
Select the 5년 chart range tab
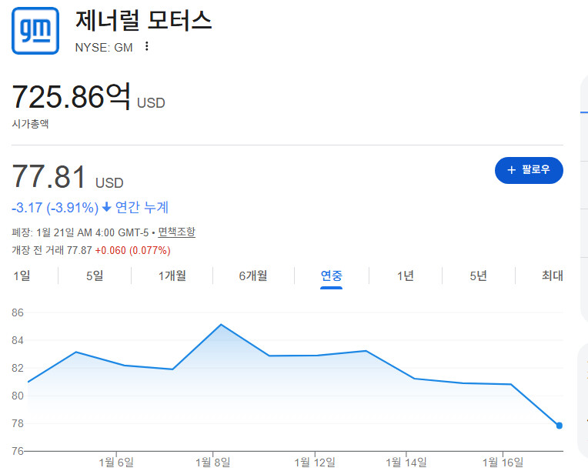(x=479, y=276)
